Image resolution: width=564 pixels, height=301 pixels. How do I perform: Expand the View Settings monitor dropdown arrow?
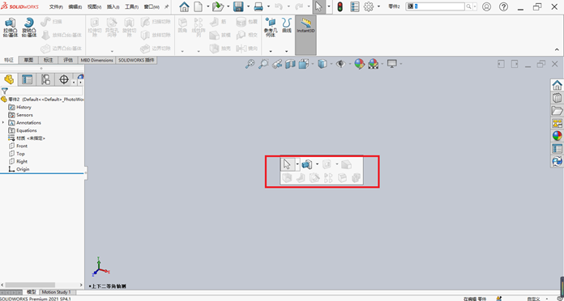tap(400, 64)
